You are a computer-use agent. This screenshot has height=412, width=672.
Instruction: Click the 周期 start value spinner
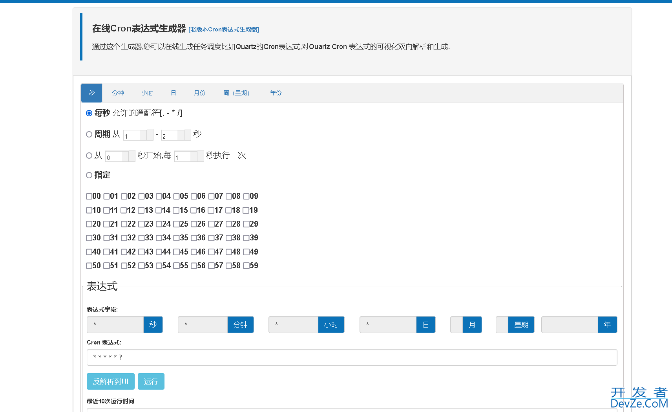click(x=138, y=135)
